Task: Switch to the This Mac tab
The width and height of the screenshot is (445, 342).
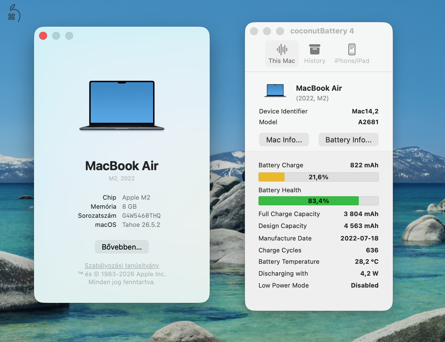Action: coord(282,54)
